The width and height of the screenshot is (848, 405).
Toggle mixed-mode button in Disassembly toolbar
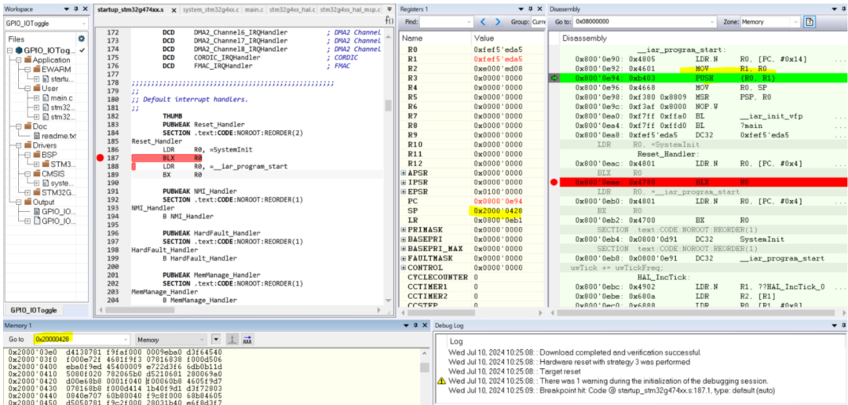(809, 22)
